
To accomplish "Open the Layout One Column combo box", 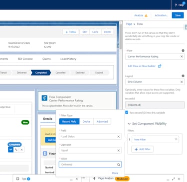I will tap(155, 82).
